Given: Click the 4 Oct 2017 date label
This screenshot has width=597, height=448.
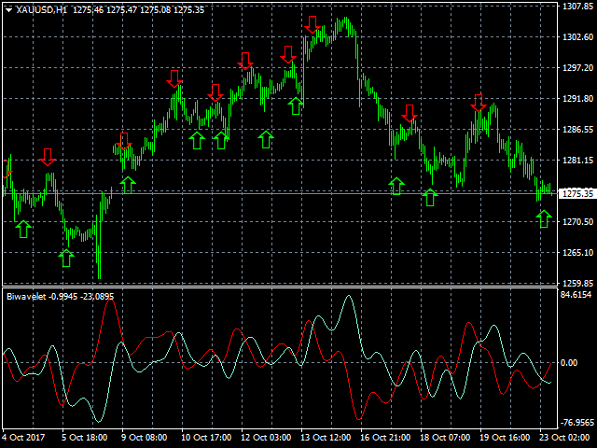Looking at the screenshot, I should pyautogui.click(x=24, y=438).
